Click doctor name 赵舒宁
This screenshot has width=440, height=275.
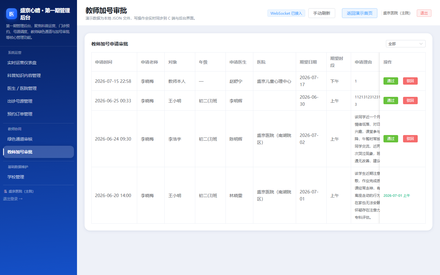[236, 81]
